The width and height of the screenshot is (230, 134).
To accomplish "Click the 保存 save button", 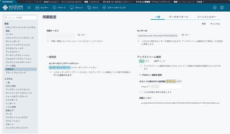I will click(x=204, y=24).
